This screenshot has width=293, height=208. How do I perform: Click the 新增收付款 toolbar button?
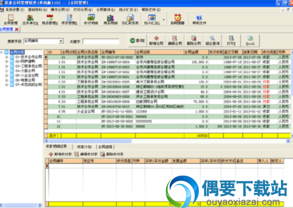(x=60, y=154)
